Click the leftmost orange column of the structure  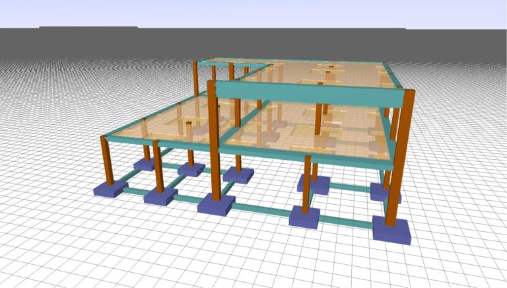tap(107, 161)
